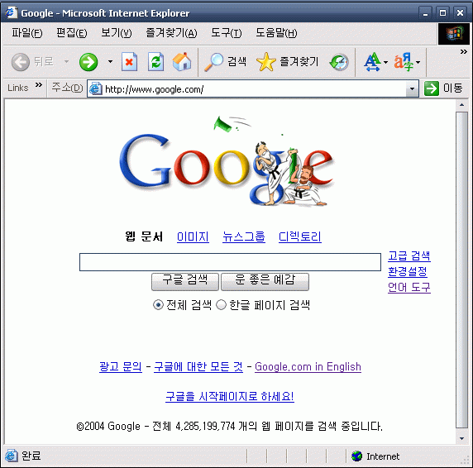
Task: Open the 이미지 search link
Action: pyautogui.click(x=193, y=236)
